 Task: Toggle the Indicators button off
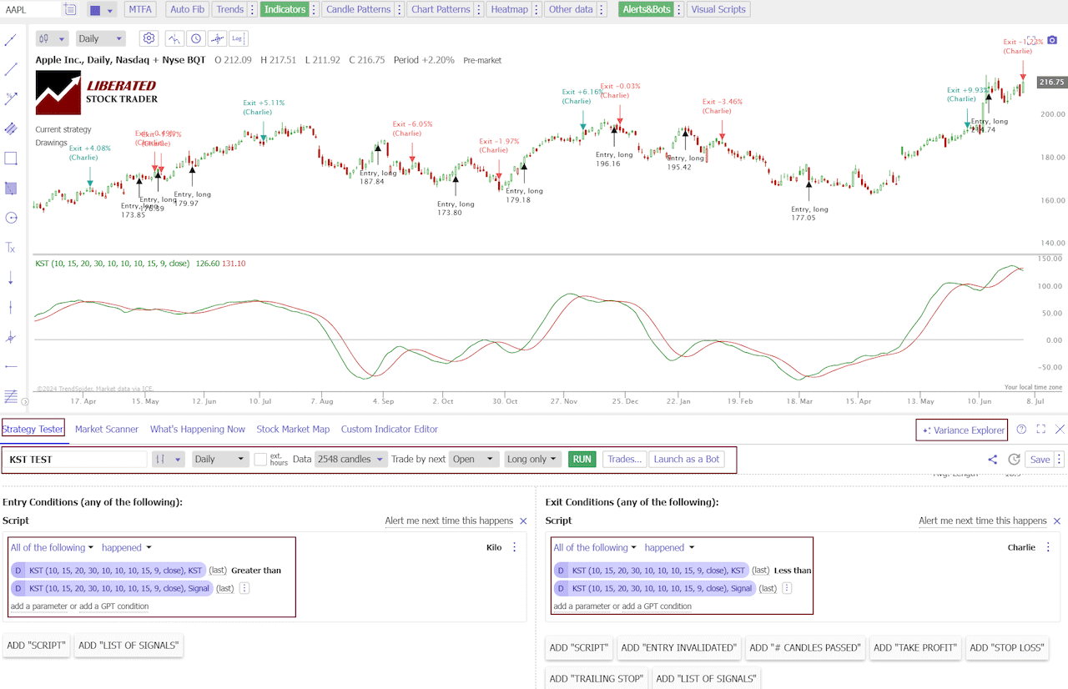tap(285, 9)
